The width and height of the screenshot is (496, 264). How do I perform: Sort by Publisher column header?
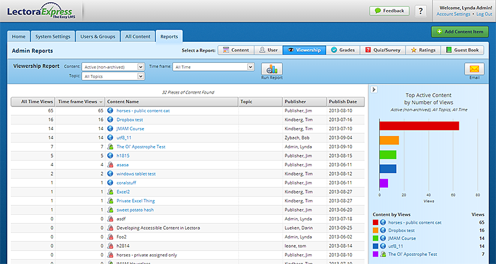pos(305,102)
